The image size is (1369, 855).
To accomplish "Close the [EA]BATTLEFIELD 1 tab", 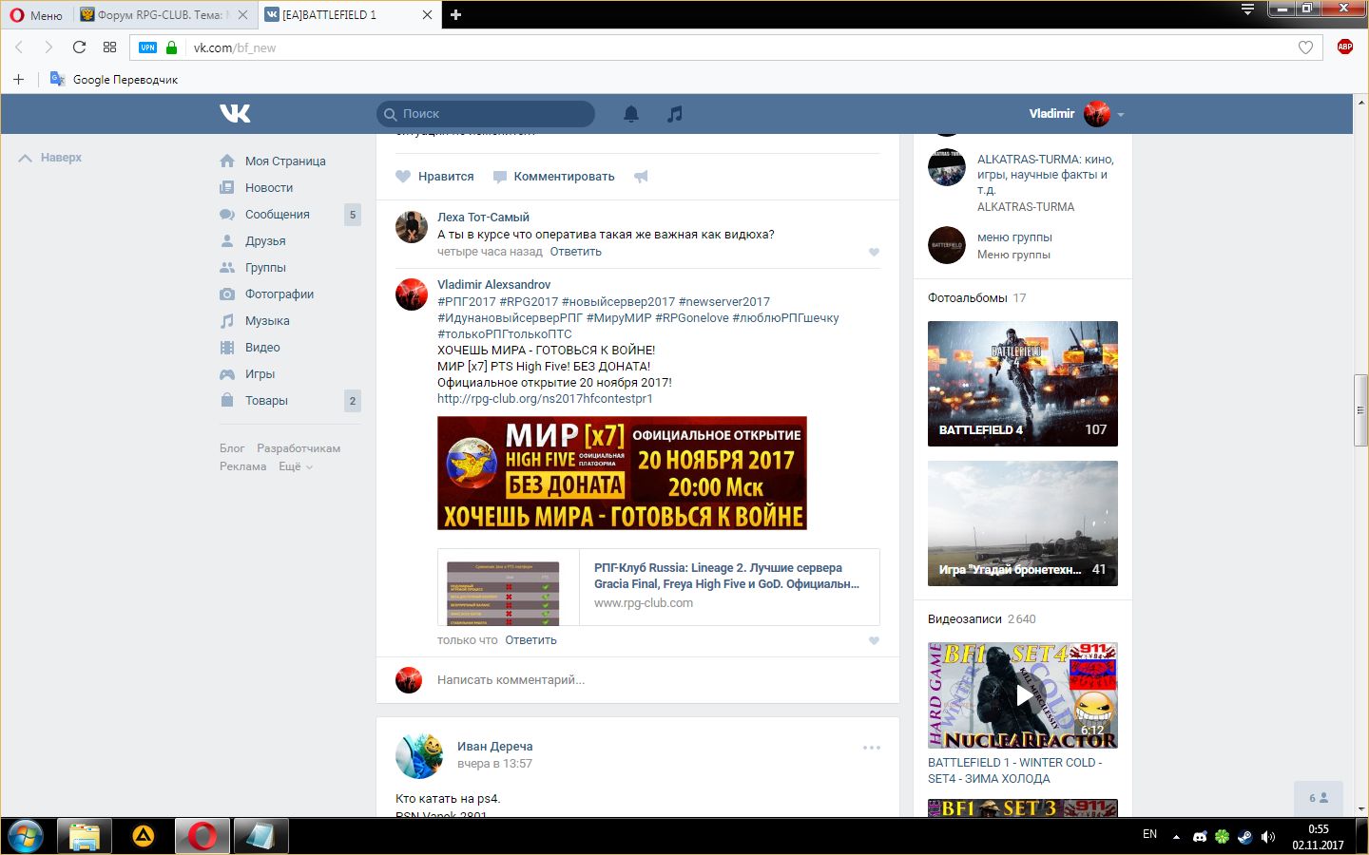I will pos(427,15).
